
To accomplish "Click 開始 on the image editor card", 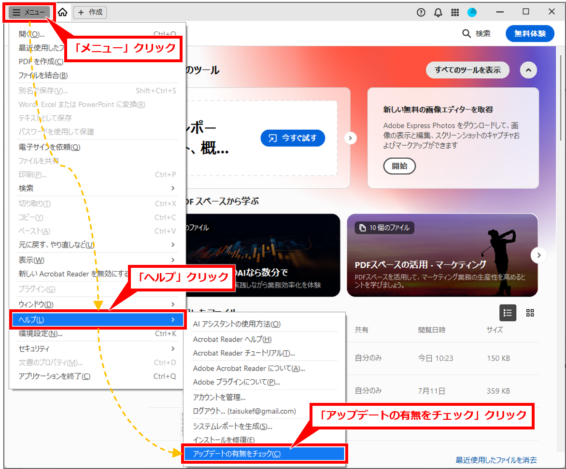I will click(399, 166).
